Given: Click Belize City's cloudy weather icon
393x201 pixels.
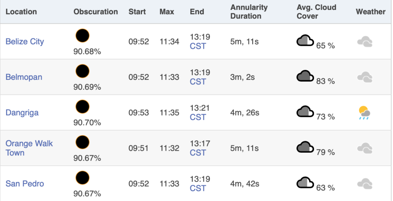Looking at the screenshot, I should (365, 41).
